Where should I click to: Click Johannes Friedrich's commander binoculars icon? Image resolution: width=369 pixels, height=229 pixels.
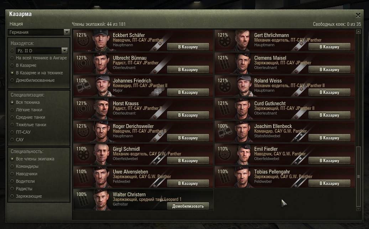pyautogui.click(x=83, y=87)
